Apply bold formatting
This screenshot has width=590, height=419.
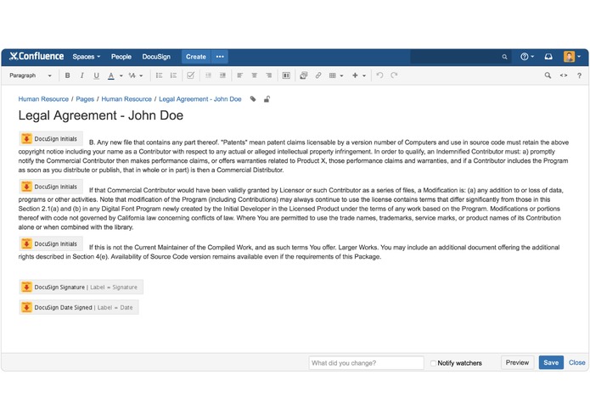point(67,75)
